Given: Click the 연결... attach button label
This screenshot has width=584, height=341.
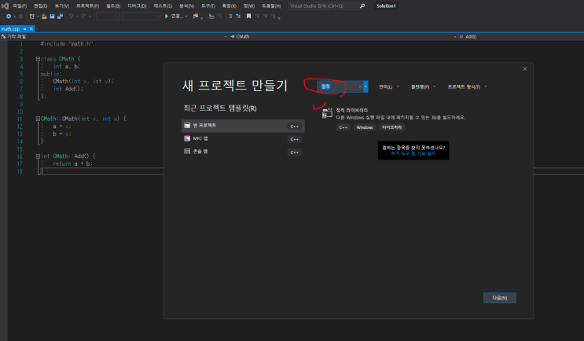Looking at the screenshot, I should click(x=177, y=16).
